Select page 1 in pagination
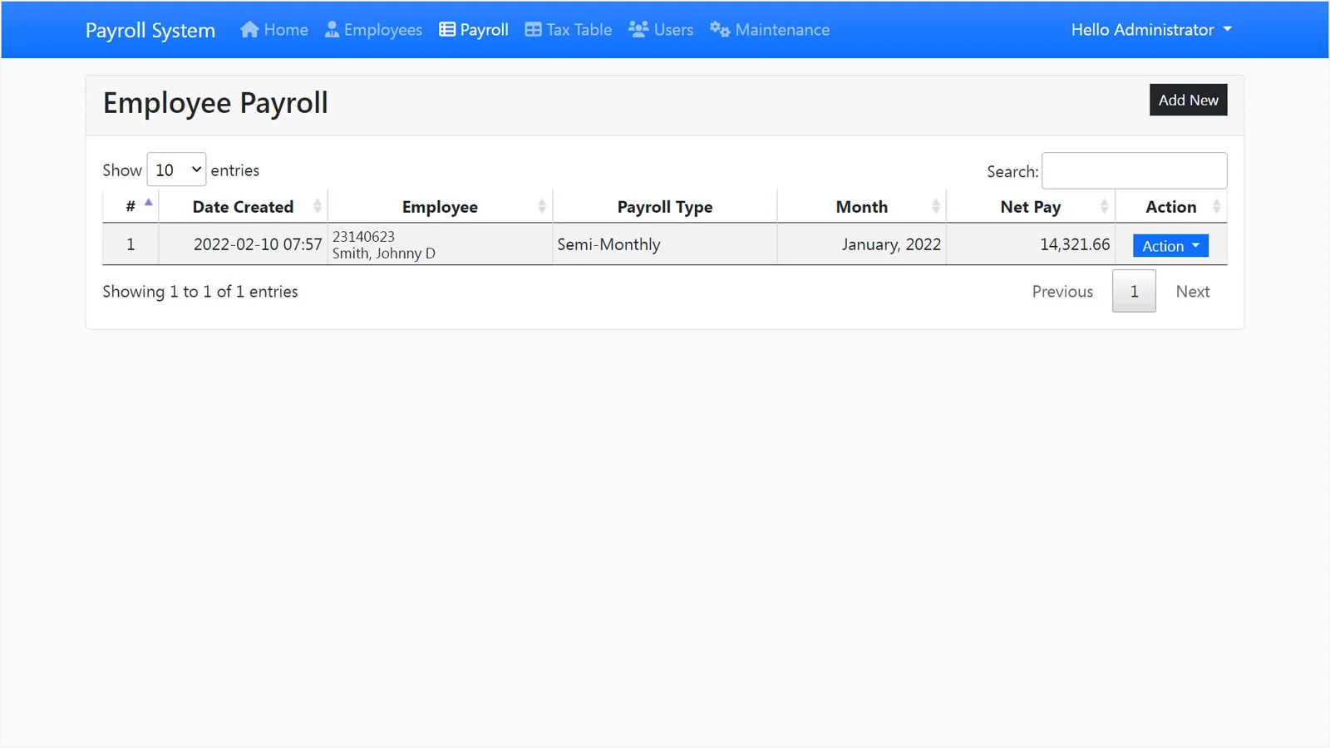1330x748 pixels. [x=1134, y=292]
